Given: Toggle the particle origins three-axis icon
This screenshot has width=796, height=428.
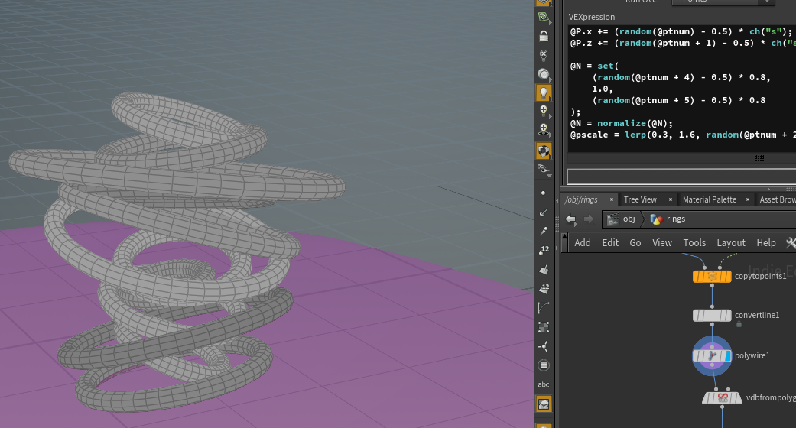Looking at the screenshot, I should tap(543, 346).
